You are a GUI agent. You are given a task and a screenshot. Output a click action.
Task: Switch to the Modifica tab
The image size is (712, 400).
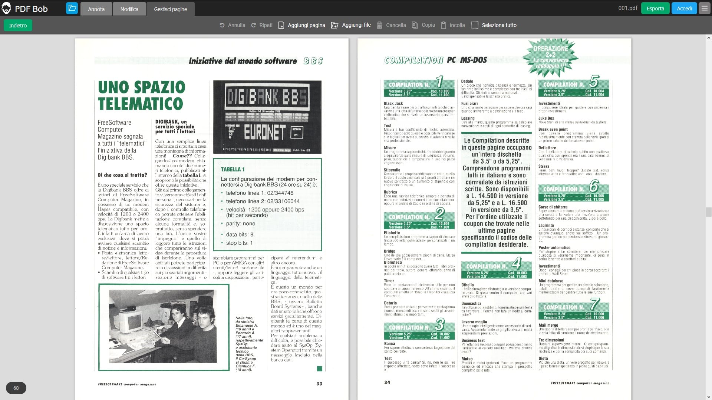point(129,9)
